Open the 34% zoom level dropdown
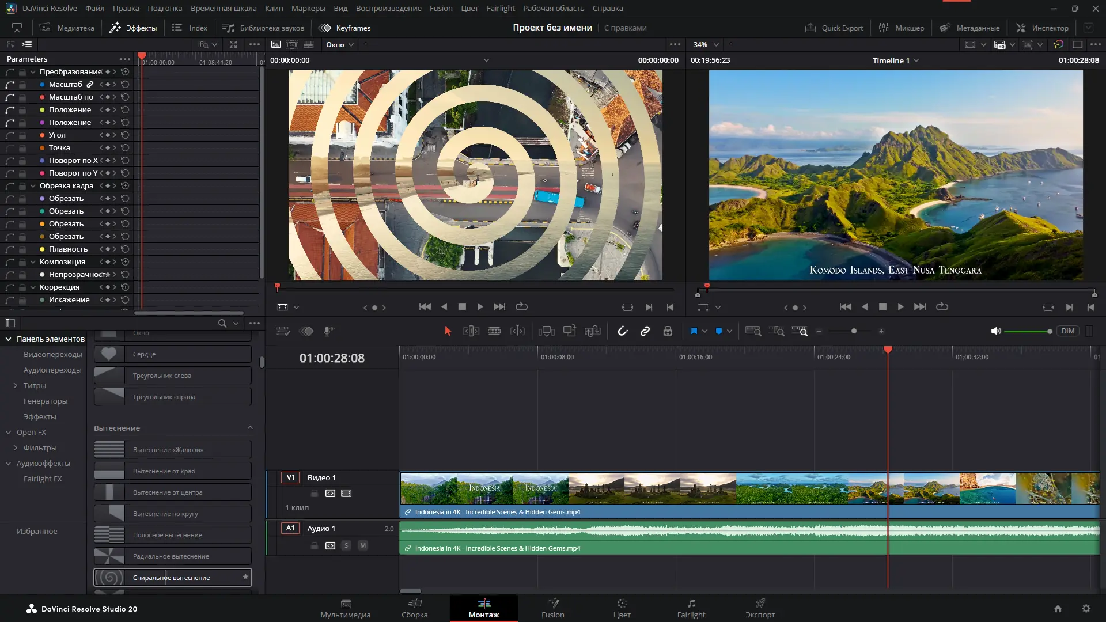This screenshot has width=1106, height=622. [704, 44]
